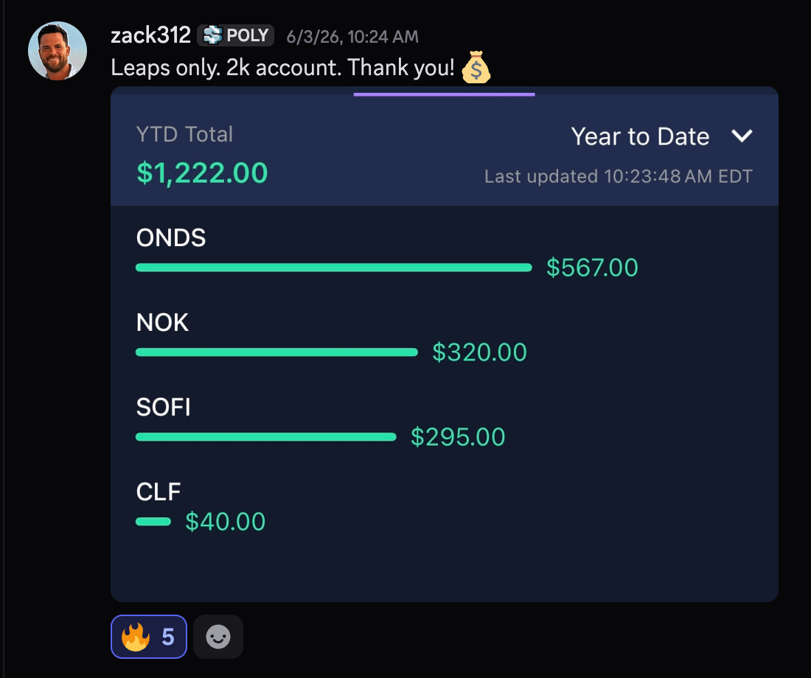The height and width of the screenshot is (678, 811).
Task: Click the fire emoji icon
Action: coord(136,637)
